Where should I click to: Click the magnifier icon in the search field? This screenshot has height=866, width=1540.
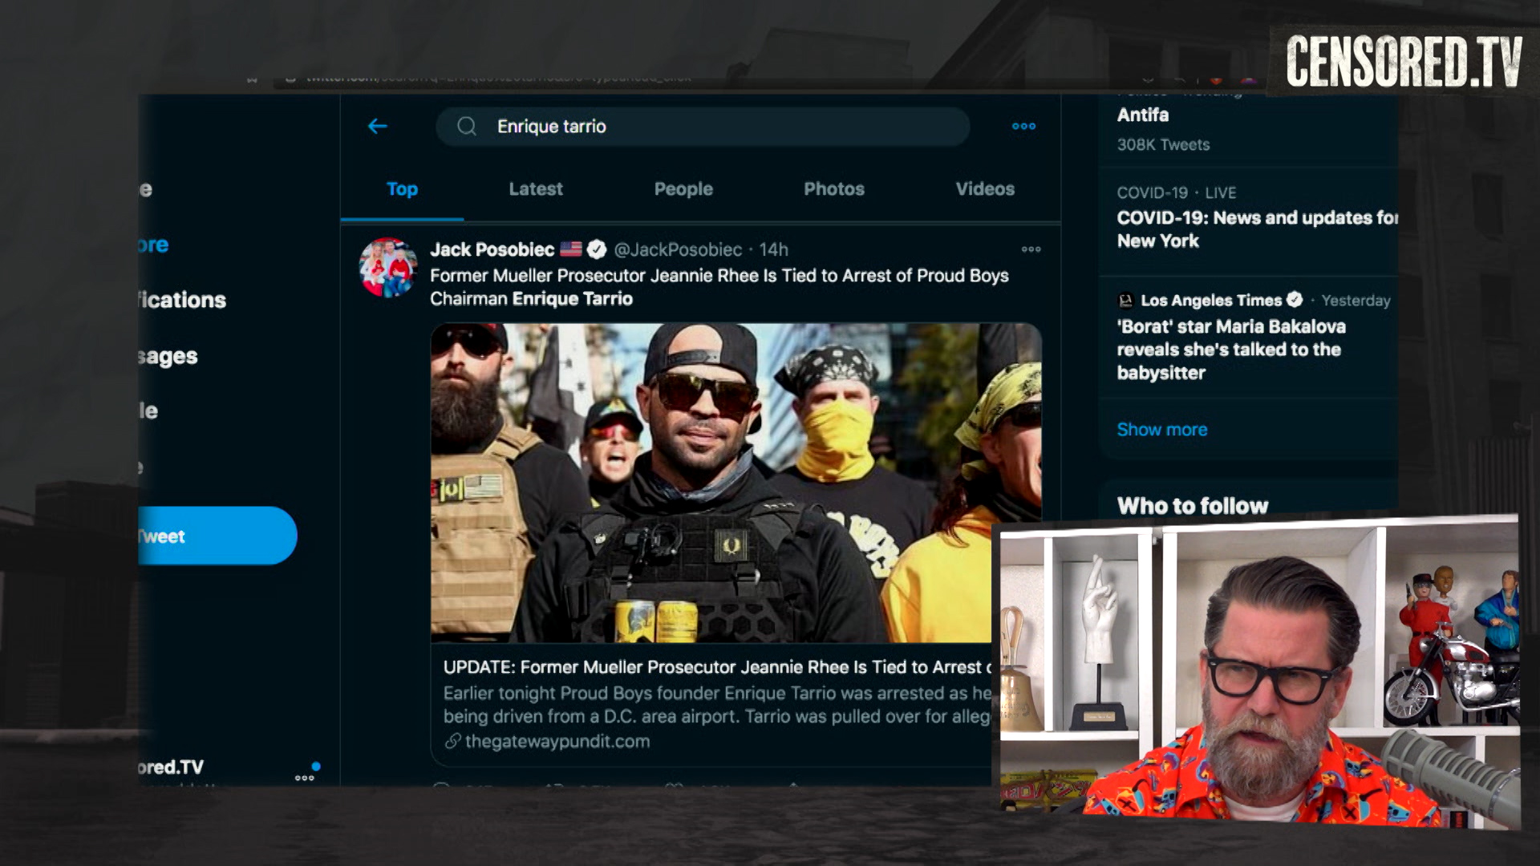click(x=467, y=126)
